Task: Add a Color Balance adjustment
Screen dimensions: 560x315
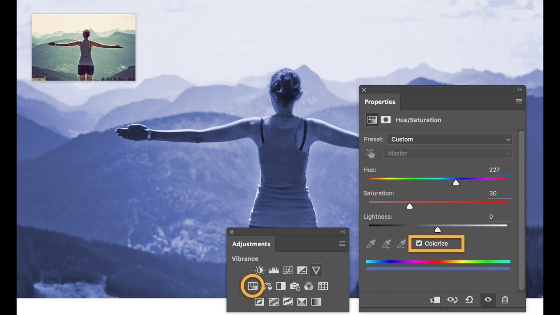Action: [x=267, y=286]
